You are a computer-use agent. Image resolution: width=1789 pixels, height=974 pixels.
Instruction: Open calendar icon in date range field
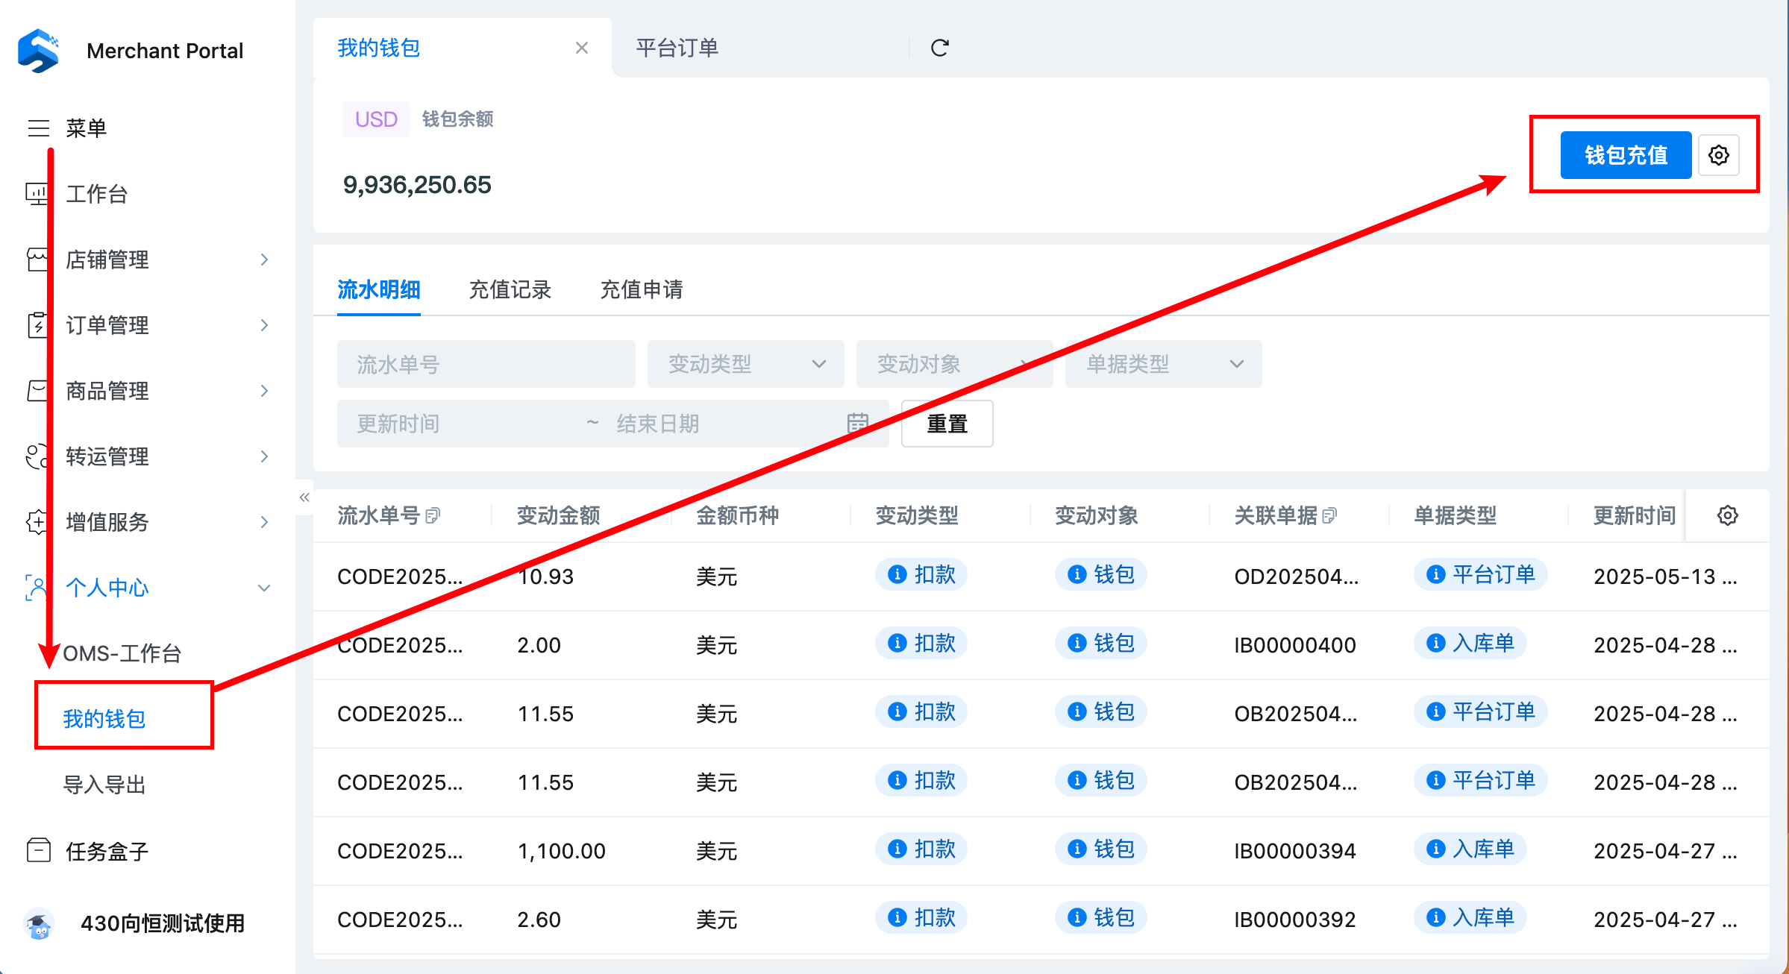[x=857, y=424]
